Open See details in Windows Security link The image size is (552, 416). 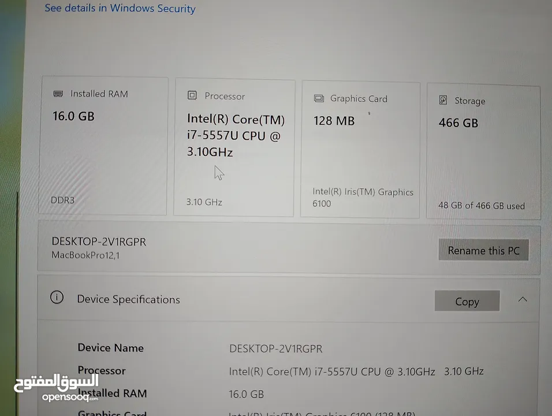[x=120, y=8]
